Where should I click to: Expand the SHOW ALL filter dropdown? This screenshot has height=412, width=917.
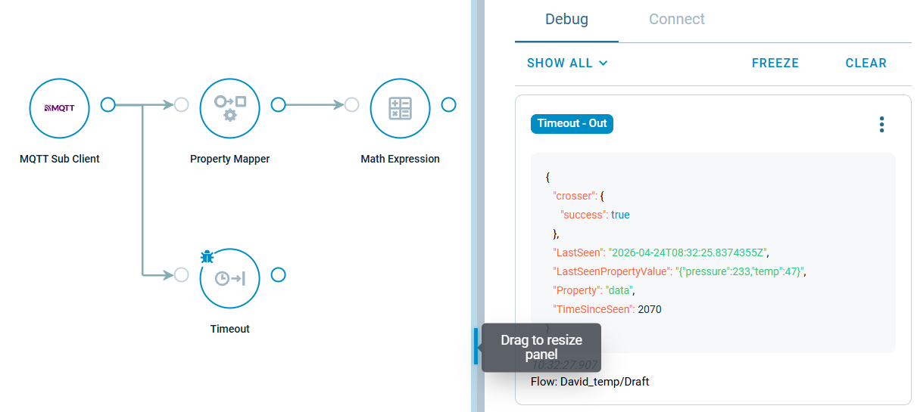click(567, 64)
